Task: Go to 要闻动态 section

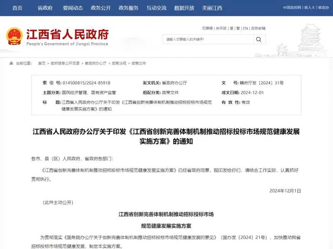Action: tap(73, 8)
